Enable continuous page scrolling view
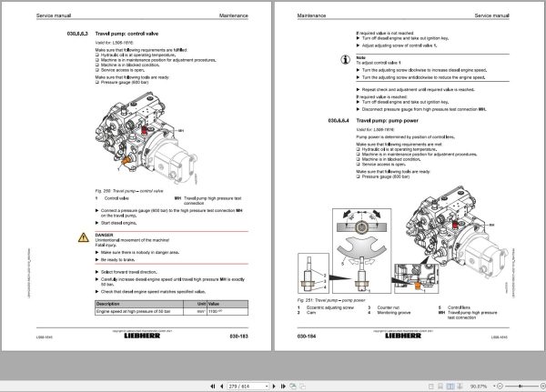The image size is (546, 392). pyautogui.click(x=440, y=386)
